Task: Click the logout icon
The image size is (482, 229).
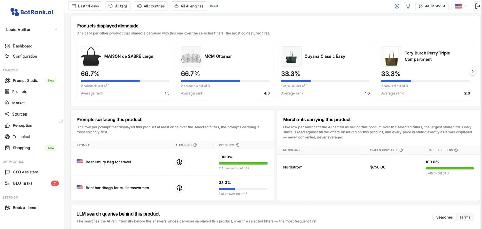Action: click(477, 6)
